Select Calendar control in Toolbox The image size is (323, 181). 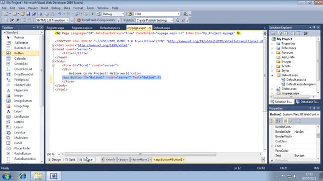point(20,58)
